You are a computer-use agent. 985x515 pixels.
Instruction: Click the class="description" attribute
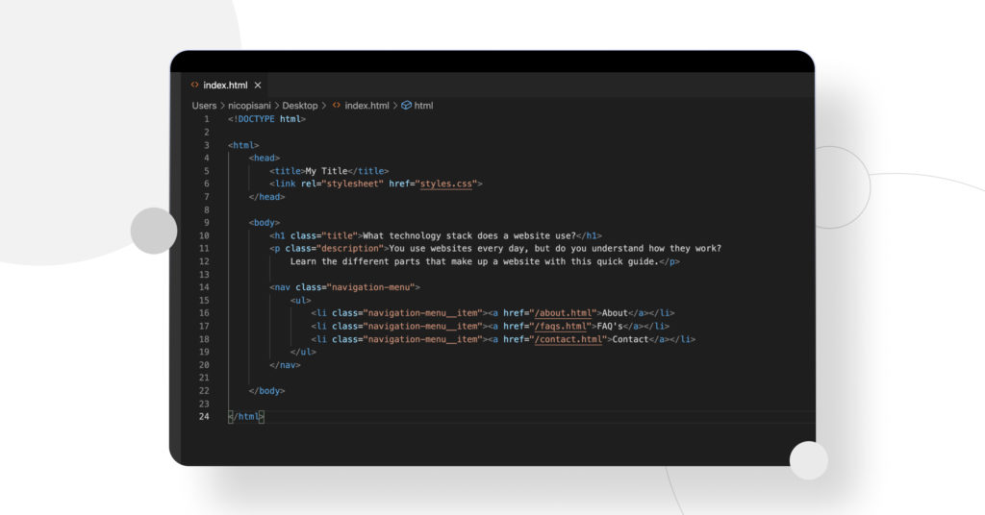click(x=335, y=249)
